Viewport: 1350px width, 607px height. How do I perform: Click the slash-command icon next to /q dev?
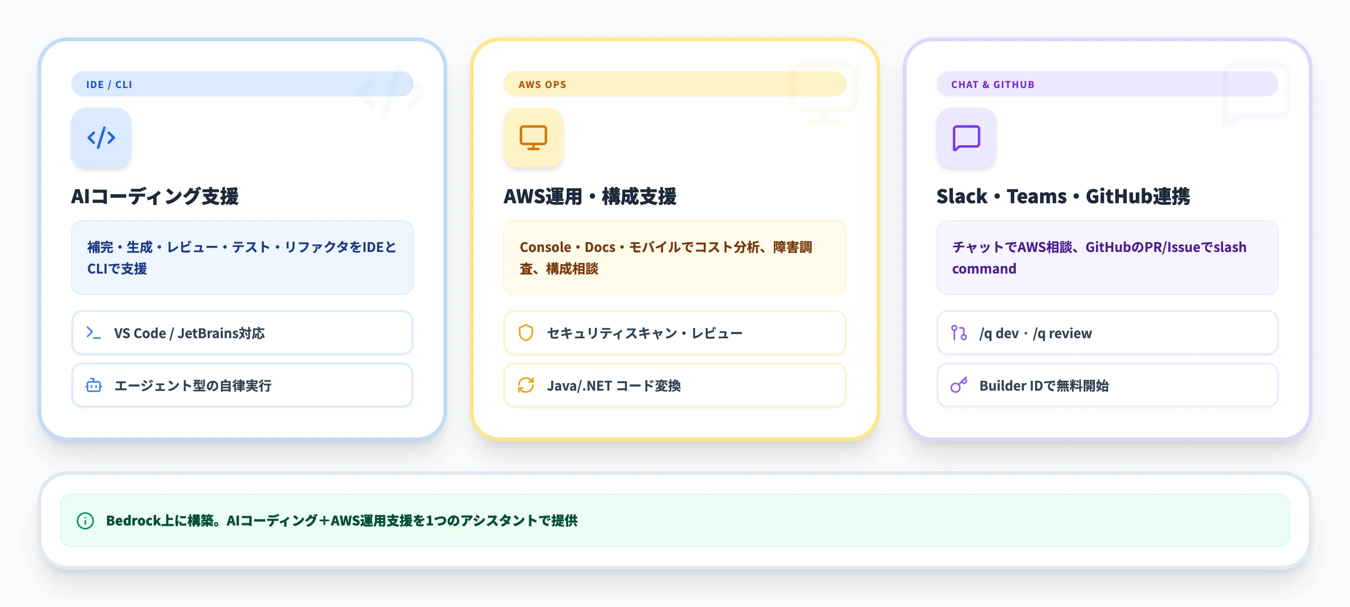(959, 333)
